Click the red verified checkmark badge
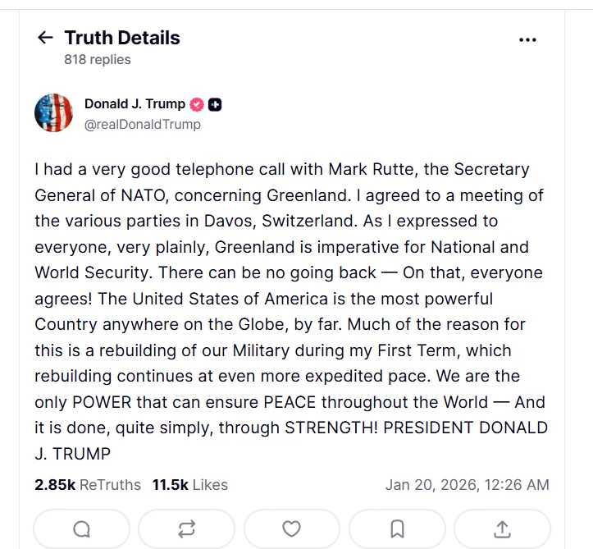Screen dimensions: 593x549 (197, 104)
